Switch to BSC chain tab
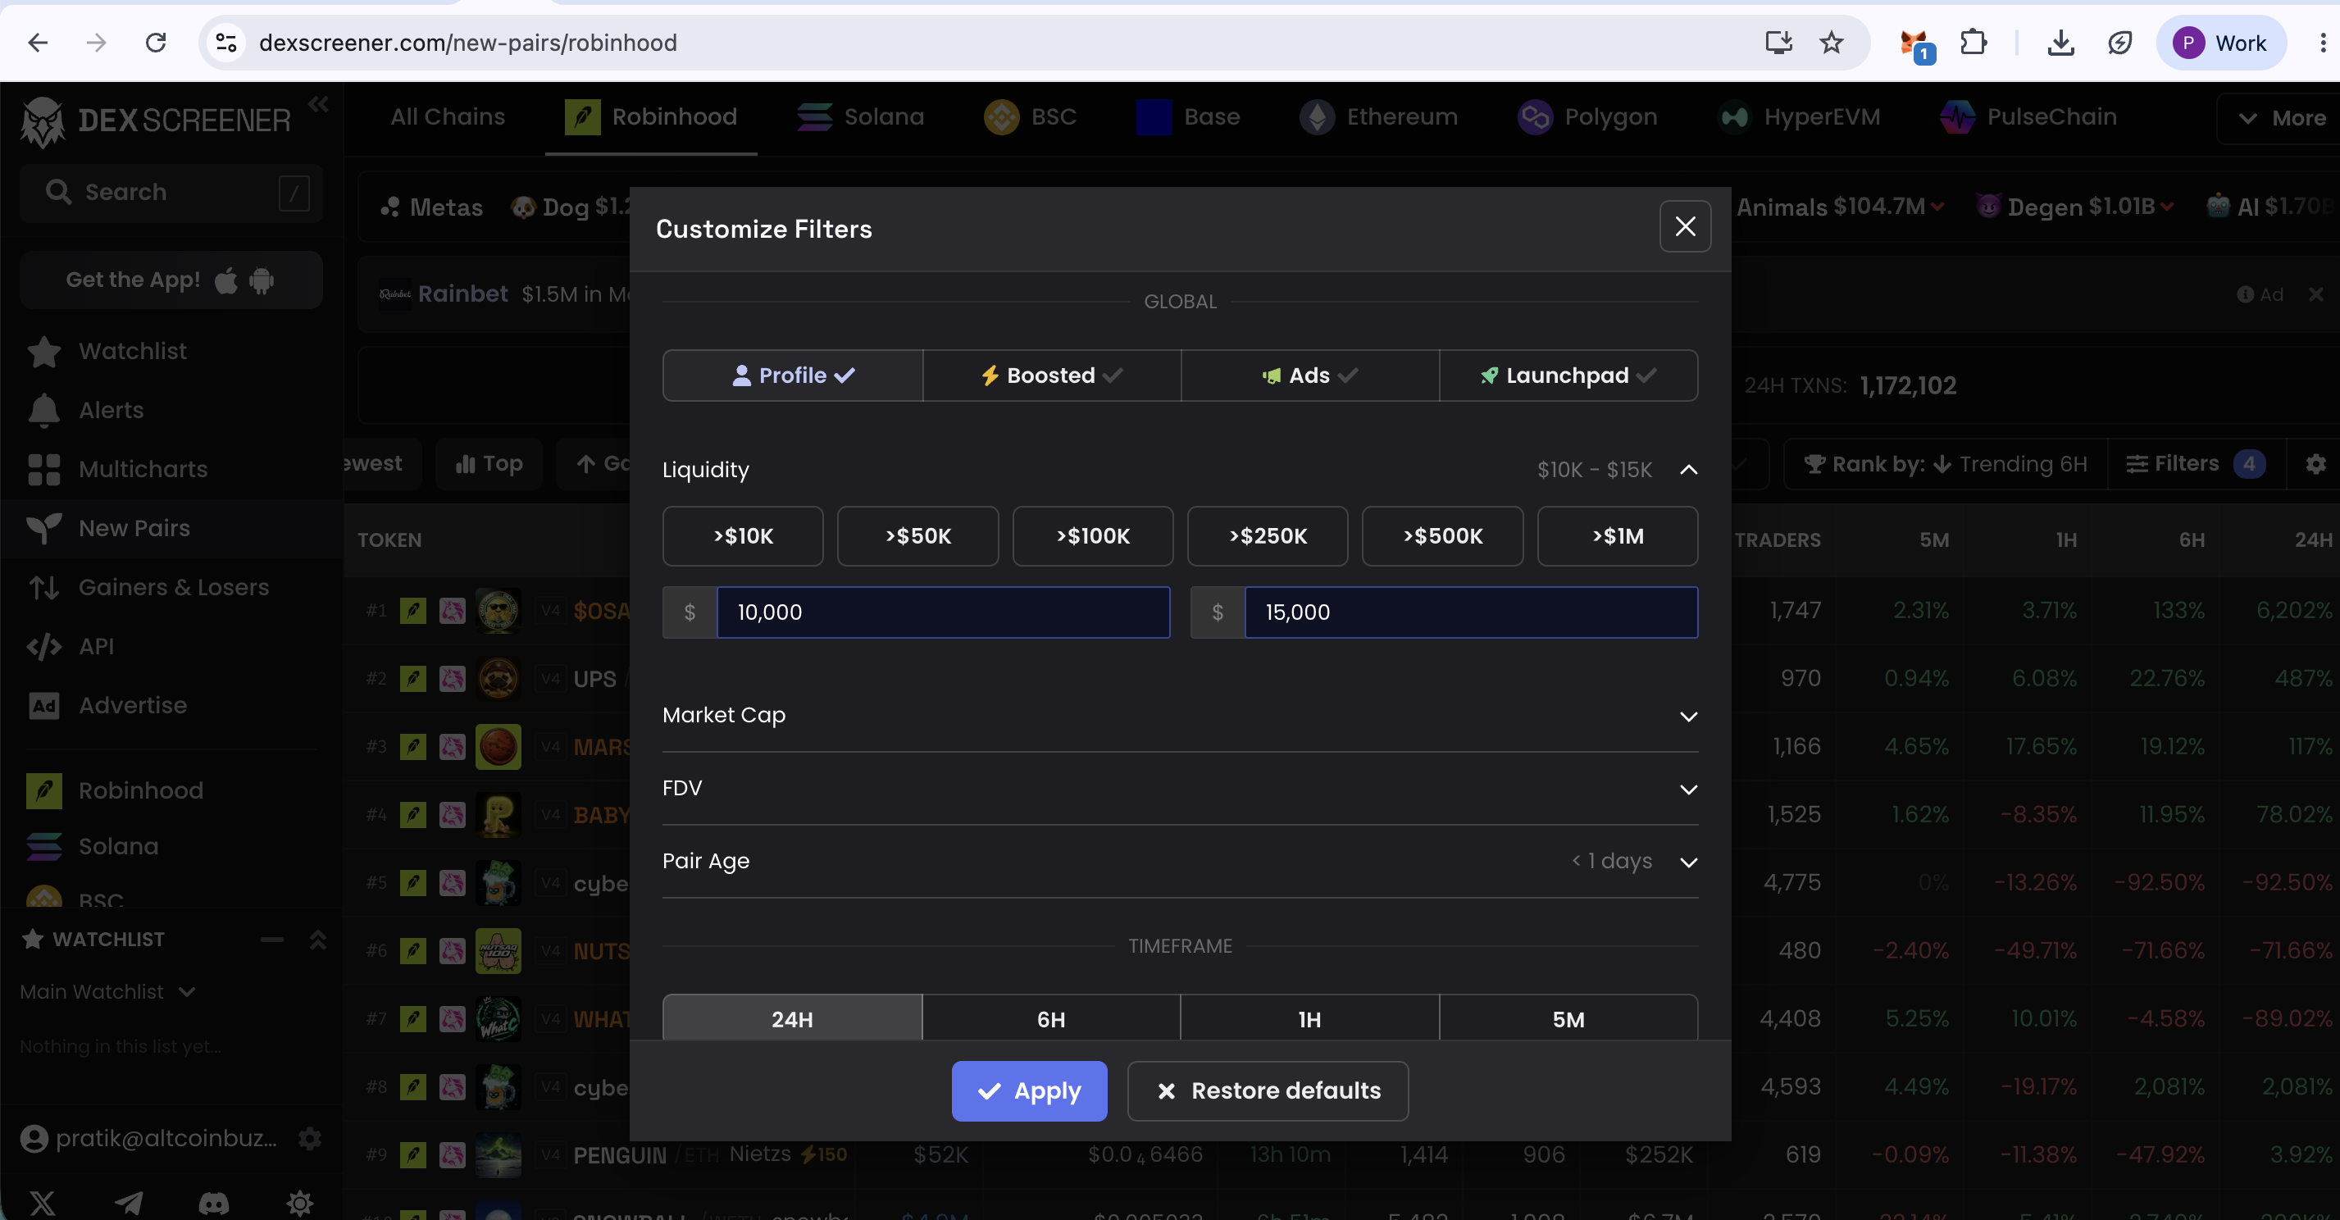The image size is (2340, 1220). 1030,117
